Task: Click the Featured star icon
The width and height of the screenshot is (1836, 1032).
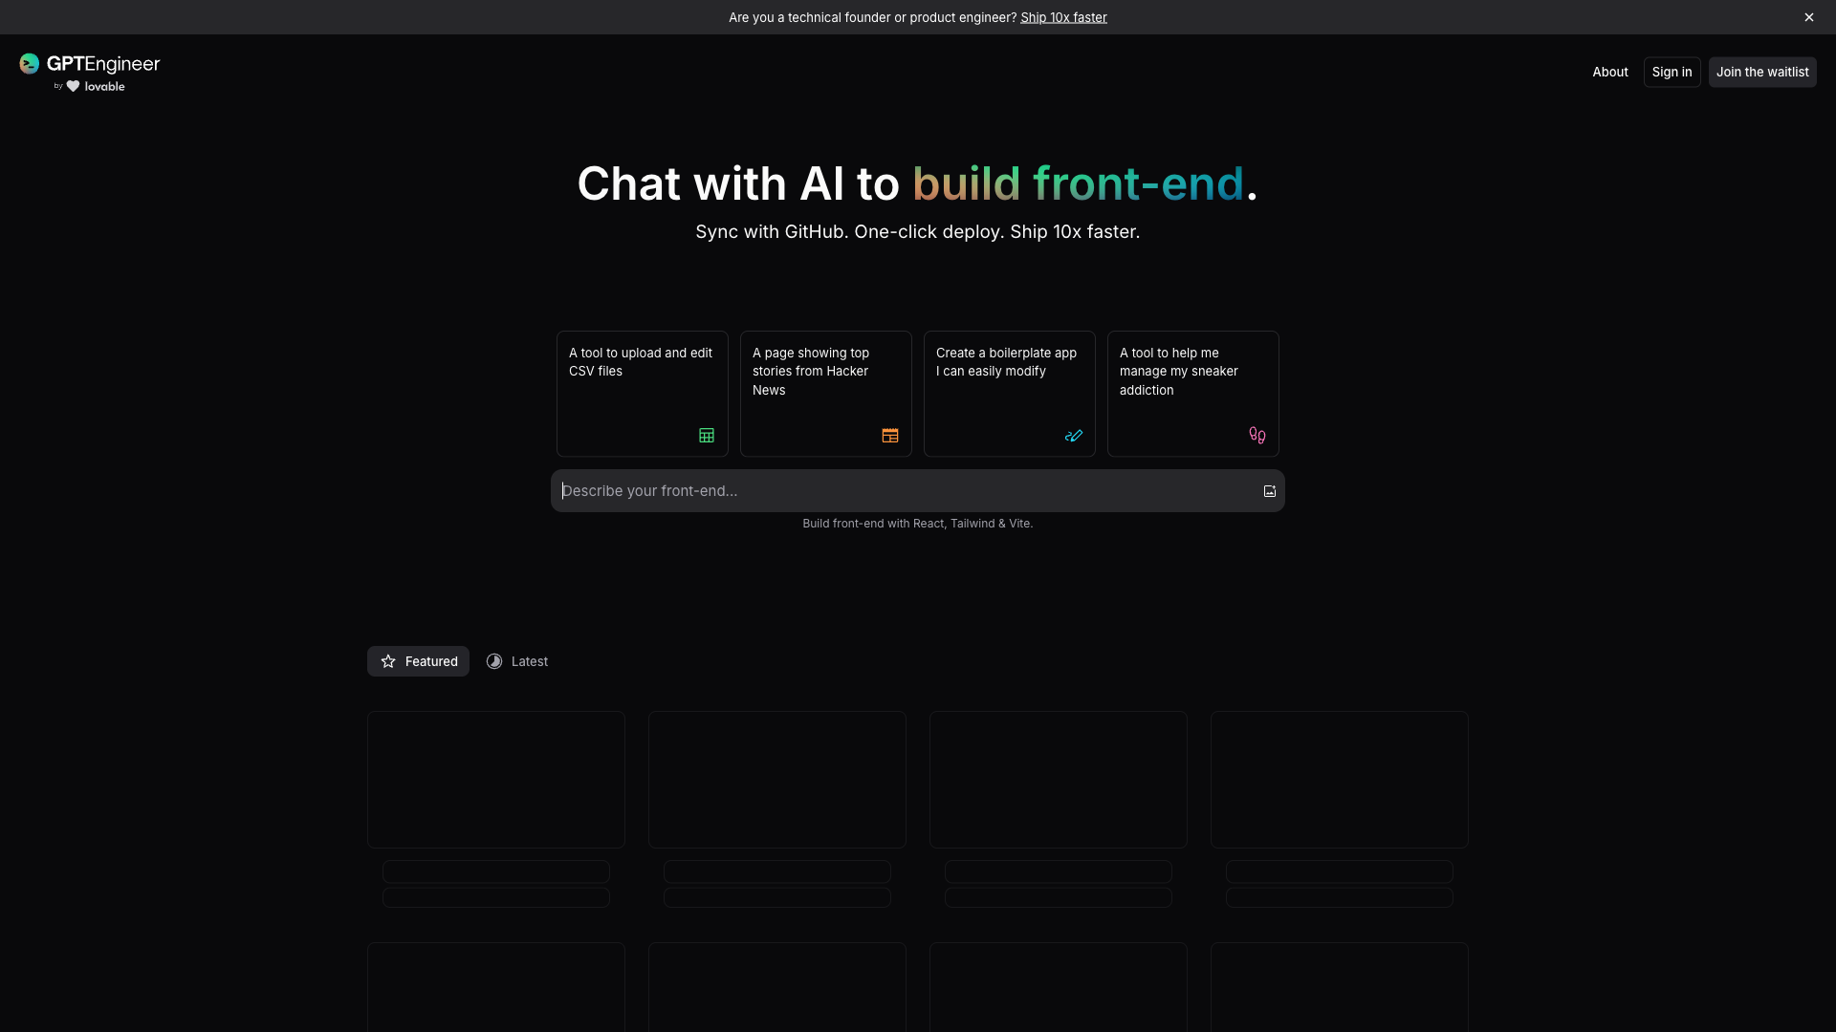Action: tap(389, 660)
